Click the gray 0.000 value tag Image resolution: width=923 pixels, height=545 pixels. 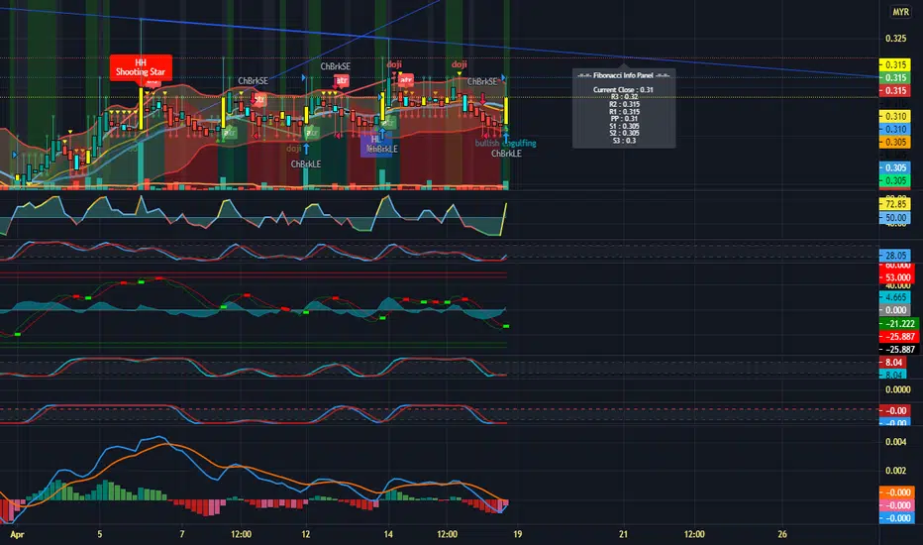tap(894, 310)
